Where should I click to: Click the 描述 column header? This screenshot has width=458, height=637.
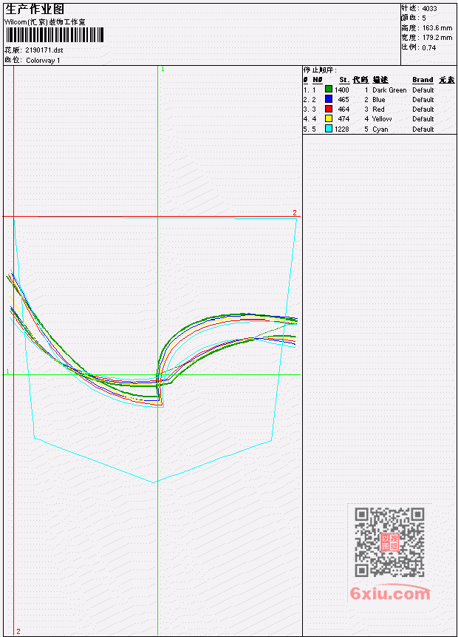380,80
